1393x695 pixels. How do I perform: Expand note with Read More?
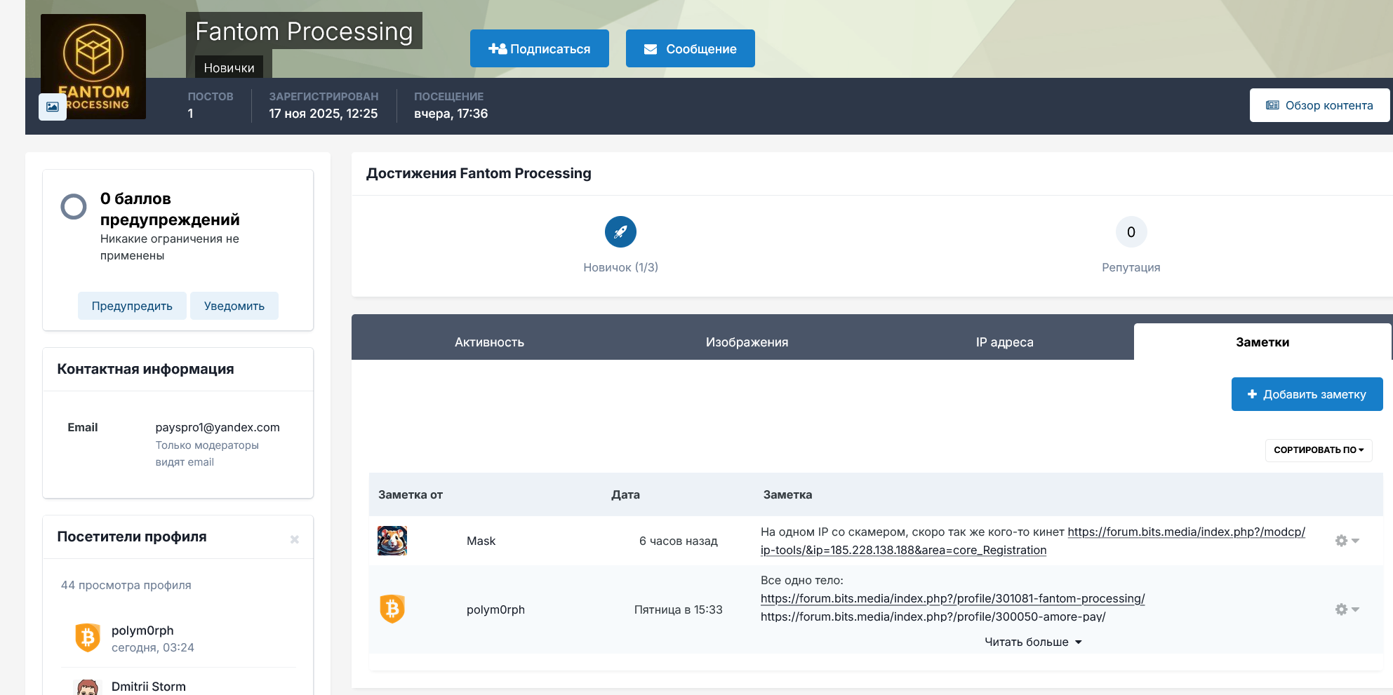coord(1032,642)
